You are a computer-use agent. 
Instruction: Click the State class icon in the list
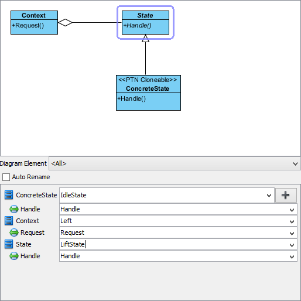[9, 244]
